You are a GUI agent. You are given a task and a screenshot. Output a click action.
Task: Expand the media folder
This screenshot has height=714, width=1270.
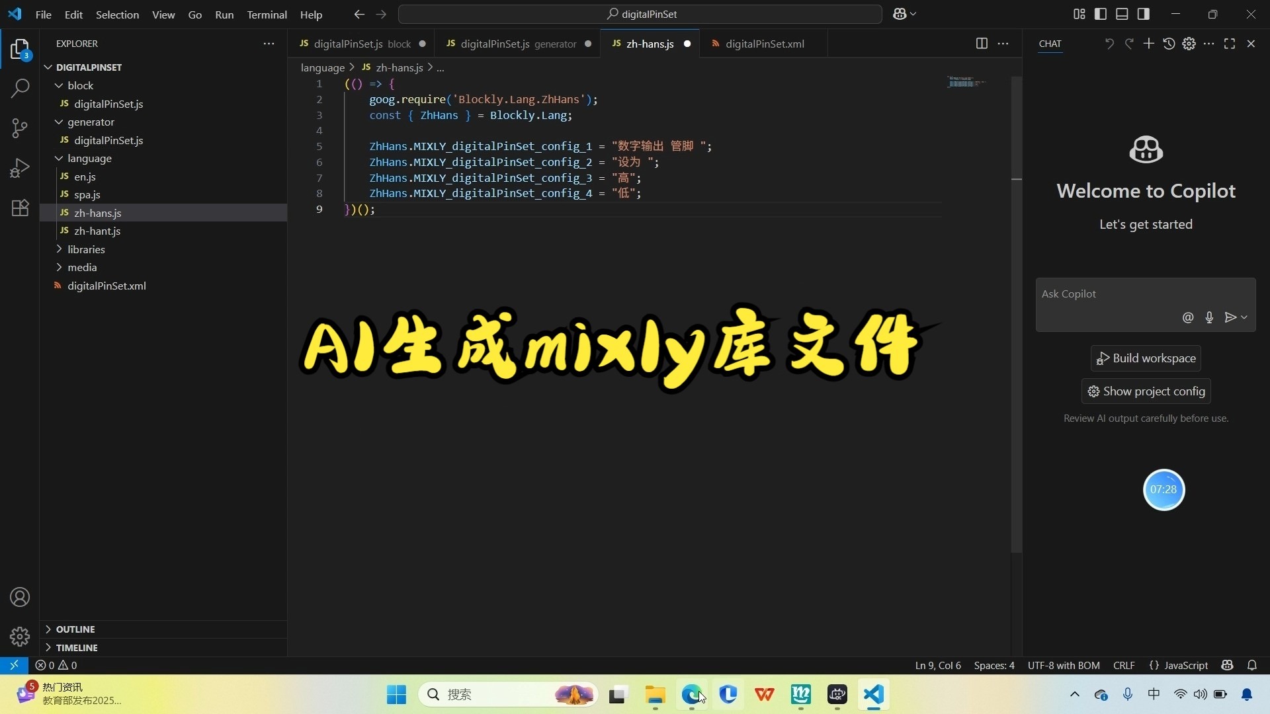click(59, 267)
